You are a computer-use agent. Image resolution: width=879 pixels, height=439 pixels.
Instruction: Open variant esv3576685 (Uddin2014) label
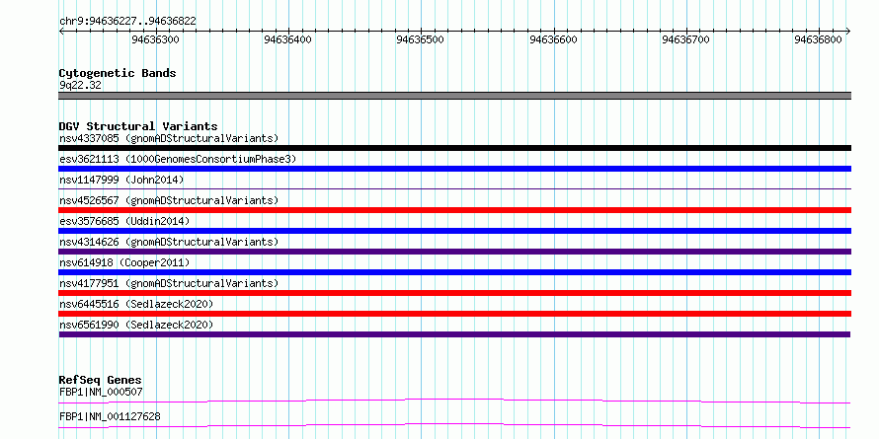pos(124,221)
